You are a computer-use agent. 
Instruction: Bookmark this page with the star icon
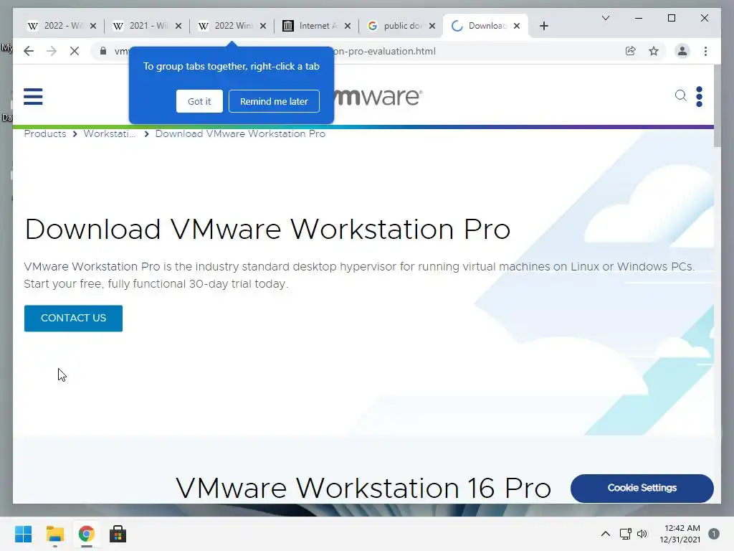654,51
